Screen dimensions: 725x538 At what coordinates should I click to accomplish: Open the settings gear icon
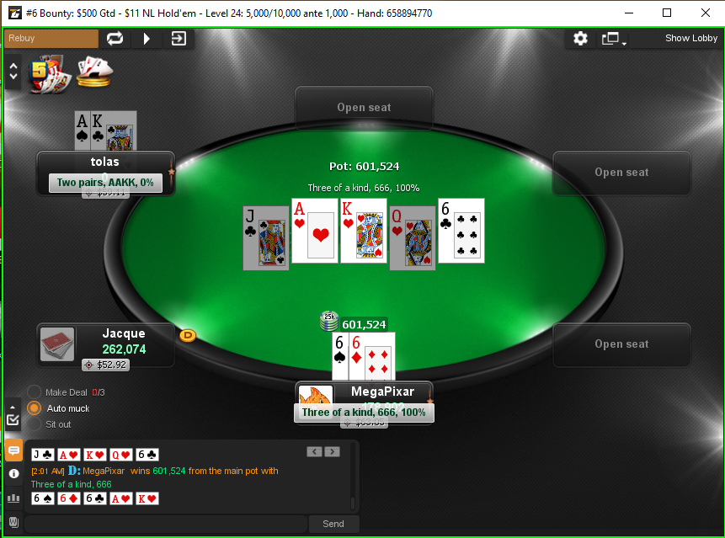[x=580, y=39]
